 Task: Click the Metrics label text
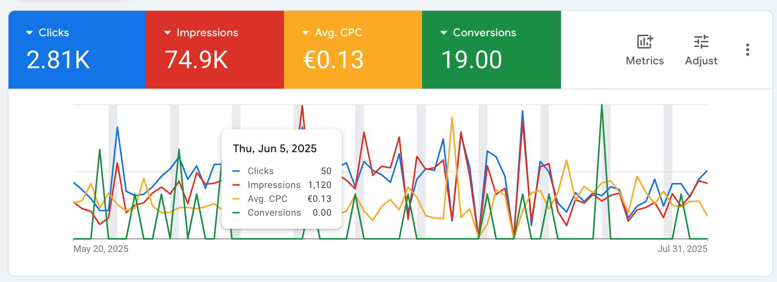(645, 61)
